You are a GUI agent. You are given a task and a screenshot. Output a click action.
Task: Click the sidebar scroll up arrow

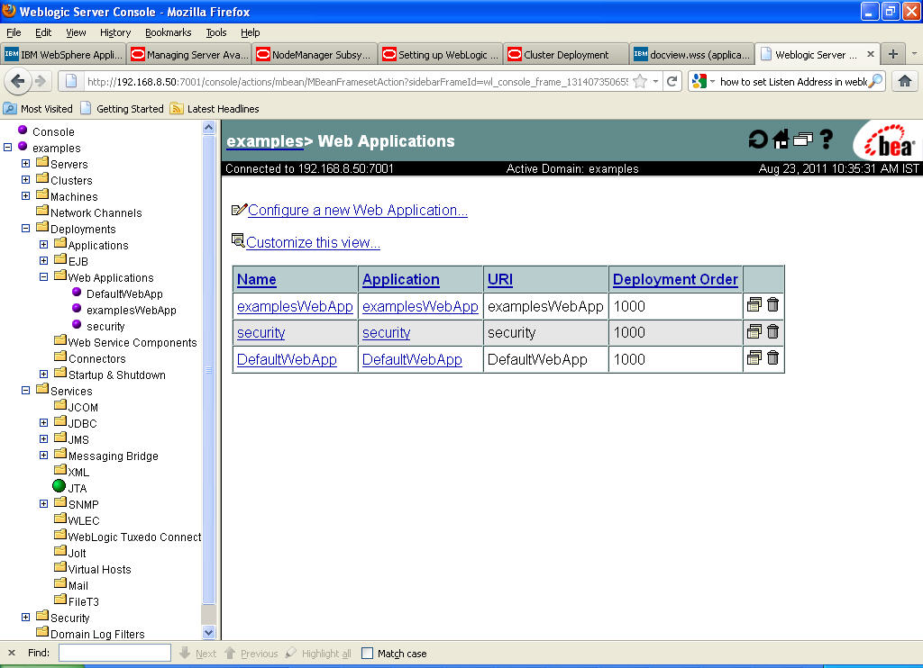point(208,127)
